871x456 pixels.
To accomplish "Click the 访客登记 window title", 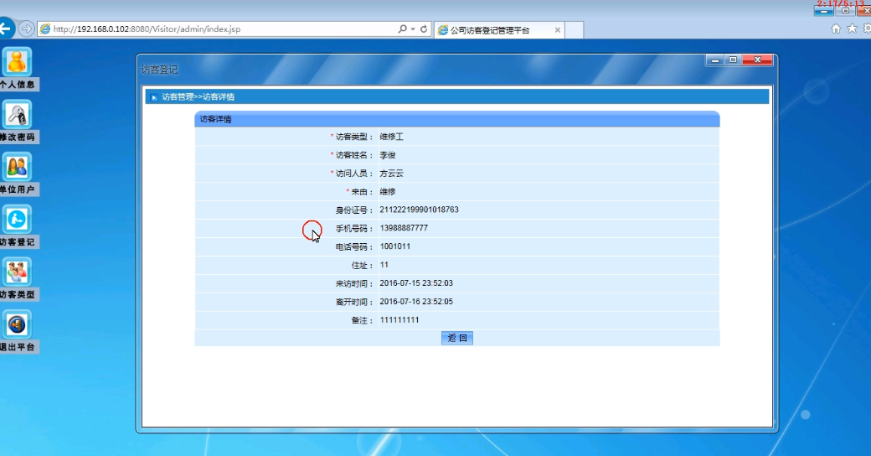I will 159,70.
